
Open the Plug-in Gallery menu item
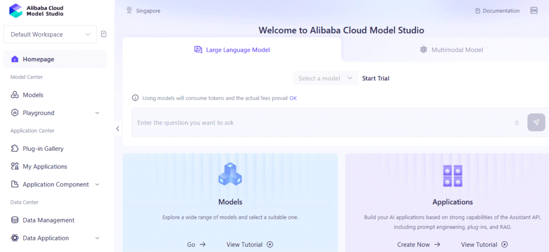tap(43, 149)
